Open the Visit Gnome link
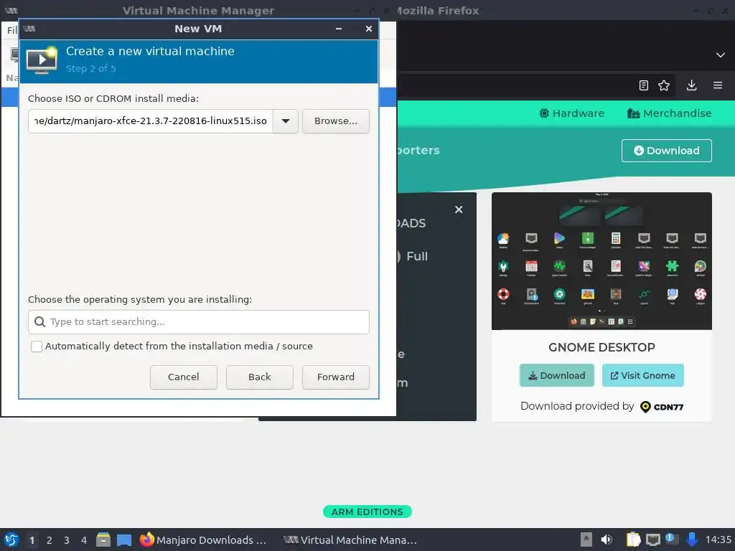 coord(642,375)
